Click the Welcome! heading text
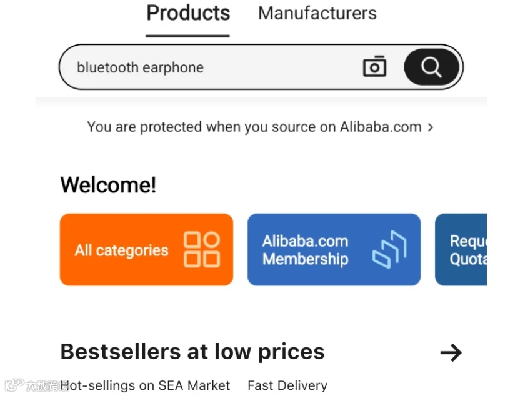 [x=108, y=185]
